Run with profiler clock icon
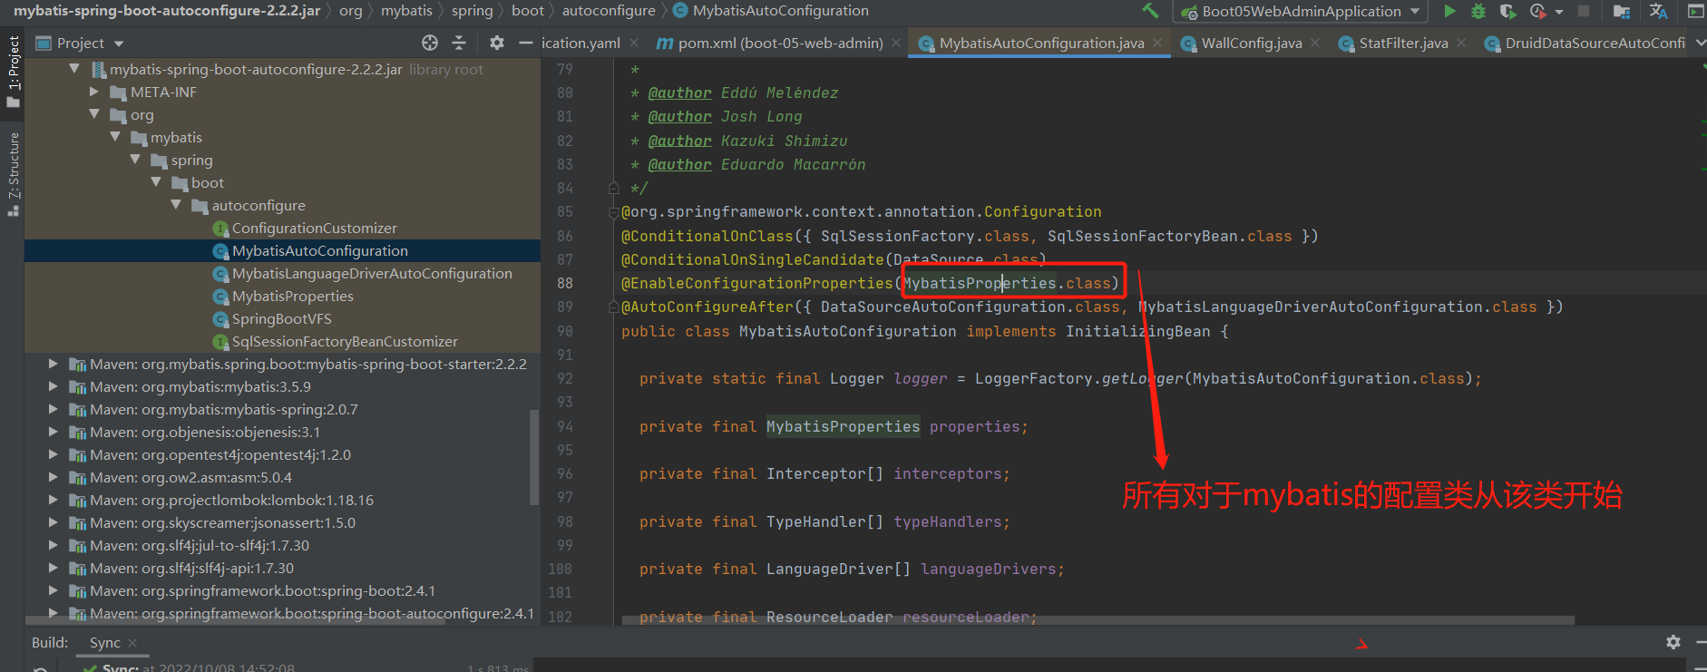The image size is (1707, 672). coord(1537,11)
